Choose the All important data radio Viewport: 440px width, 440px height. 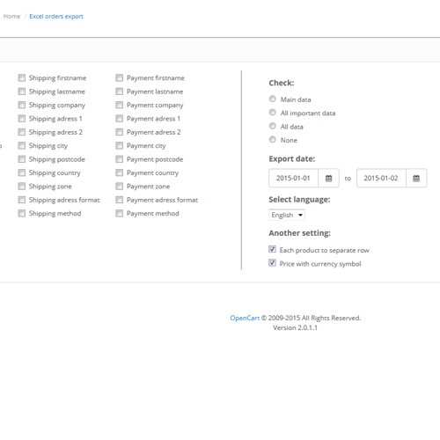pyautogui.click(x=273, y=113)
